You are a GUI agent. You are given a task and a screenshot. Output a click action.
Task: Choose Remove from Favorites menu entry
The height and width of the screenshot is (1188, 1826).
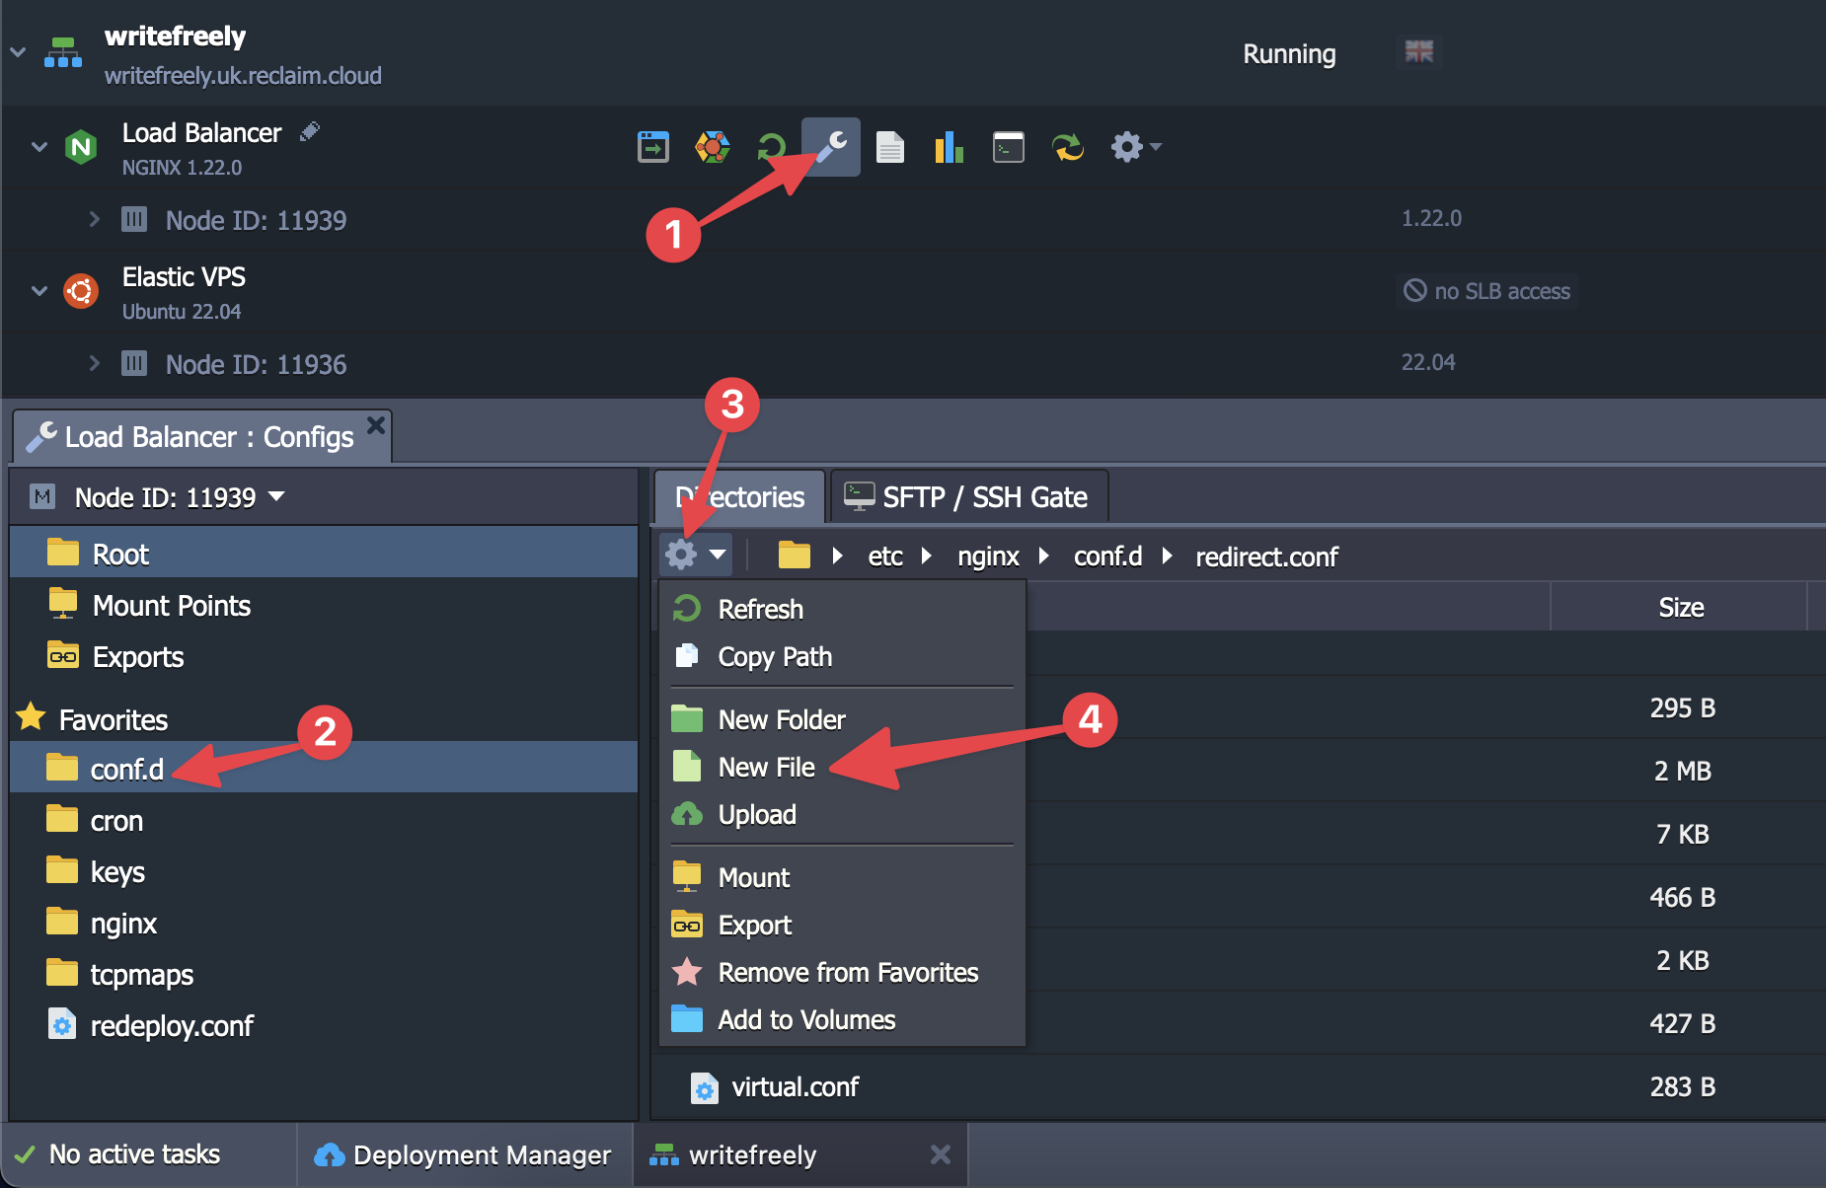(843, 972)
